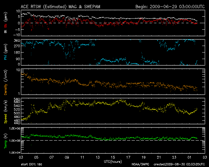
Task: Click the "UTC(hours)" axis title
Action: [113, 162]
